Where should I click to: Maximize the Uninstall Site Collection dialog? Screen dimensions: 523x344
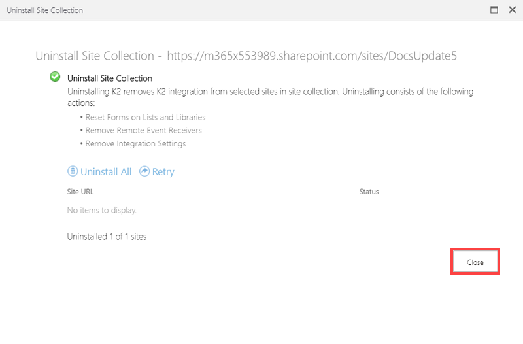(x=494, y=10)
